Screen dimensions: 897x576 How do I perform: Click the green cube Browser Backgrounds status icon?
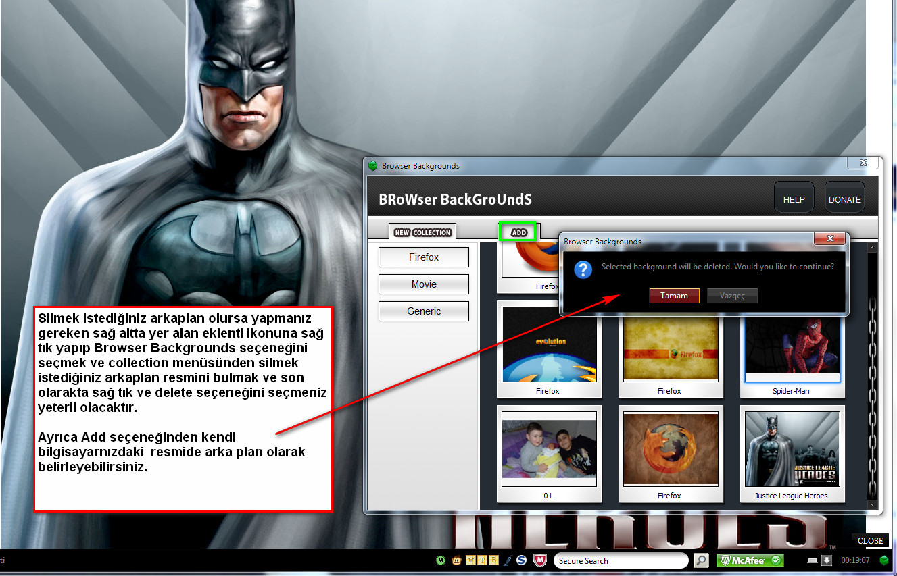884,560
